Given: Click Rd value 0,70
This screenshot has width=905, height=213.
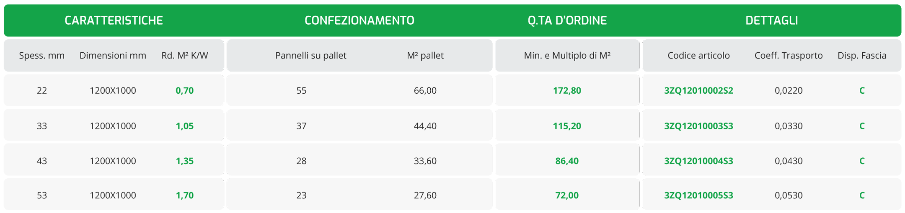Looking at the screenshot, I should (185, 90).
